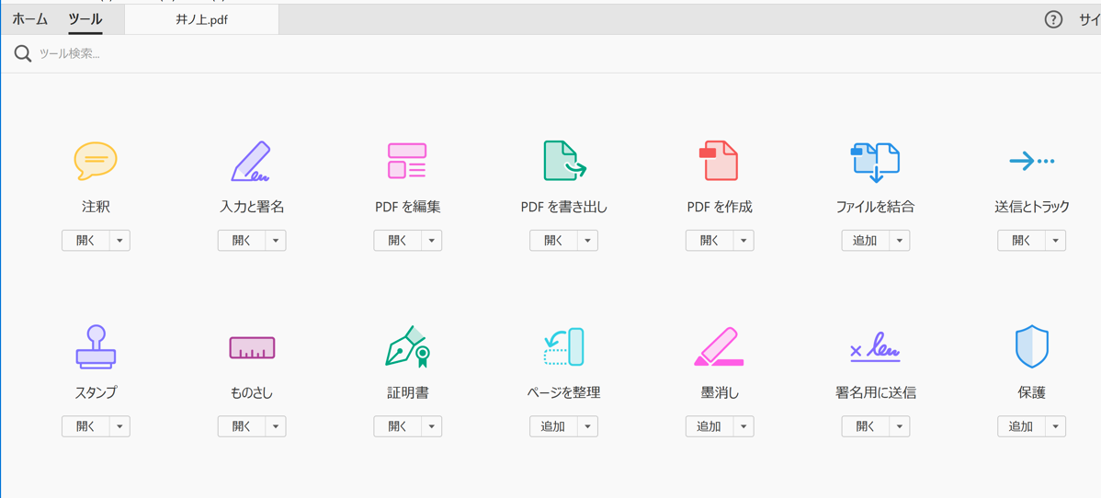Click the 証明書 tool label
This screenshot has height=498, width=1101.
click(407, 392)
